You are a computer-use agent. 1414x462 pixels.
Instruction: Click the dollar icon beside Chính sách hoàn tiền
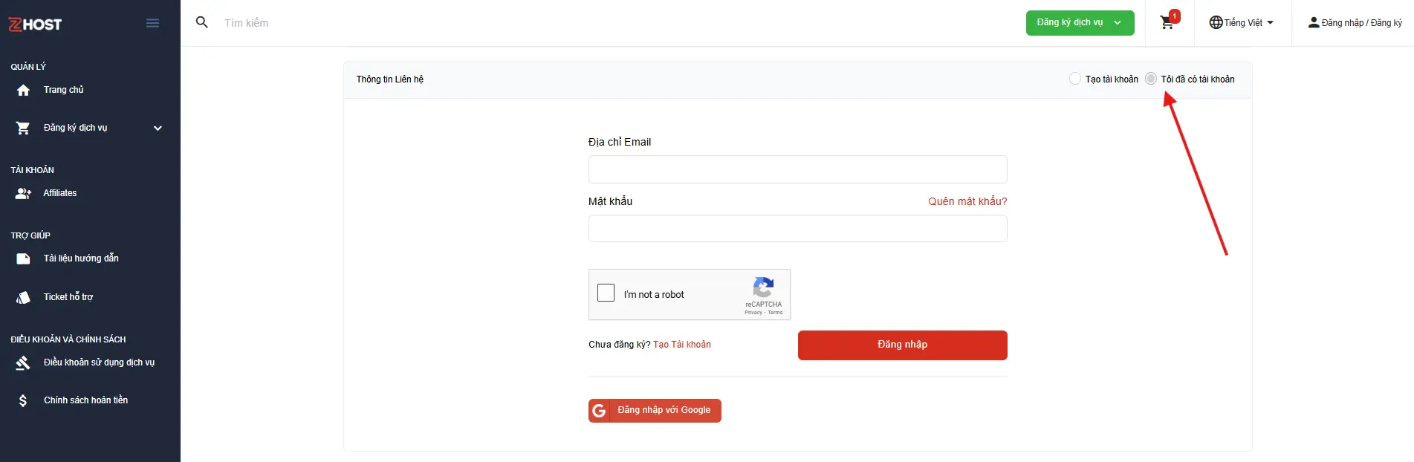pyautogui.click(x=23, y=400)
